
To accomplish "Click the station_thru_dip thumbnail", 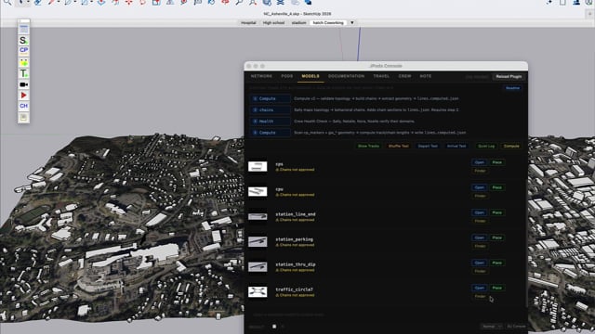I will (258, 266).
